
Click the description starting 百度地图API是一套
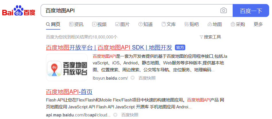point(160,63)
